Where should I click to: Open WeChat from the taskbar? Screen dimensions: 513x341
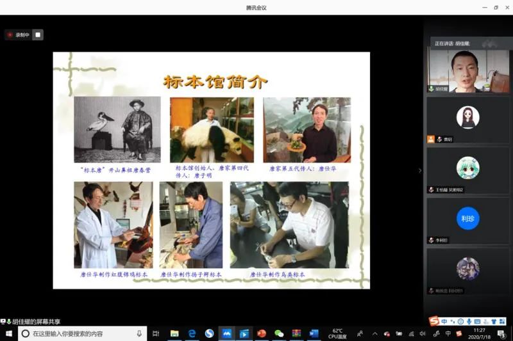279,333
